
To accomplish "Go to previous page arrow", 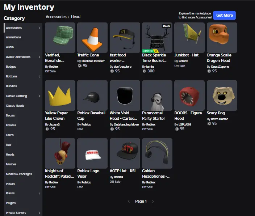I will coord(129,201).
